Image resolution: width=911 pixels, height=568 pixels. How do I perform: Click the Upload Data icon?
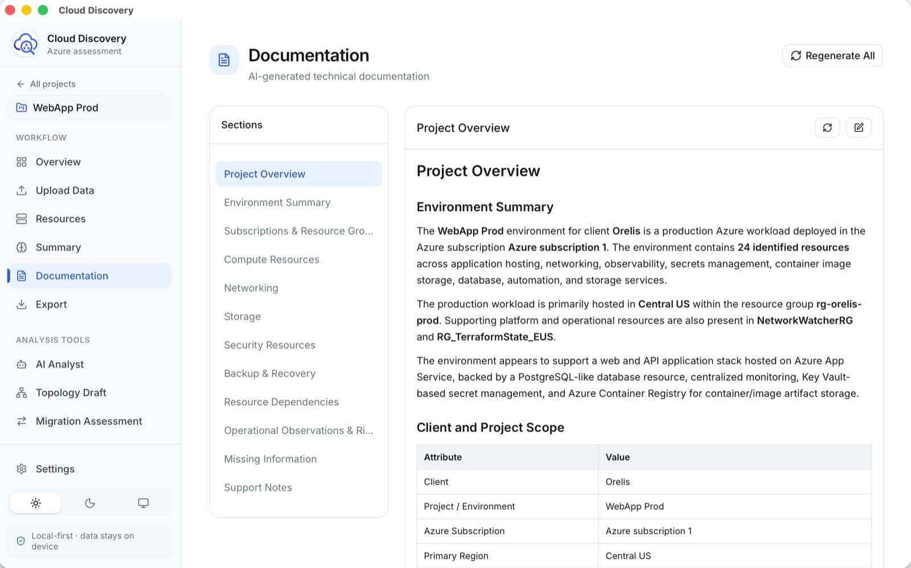tap(22, 190)
